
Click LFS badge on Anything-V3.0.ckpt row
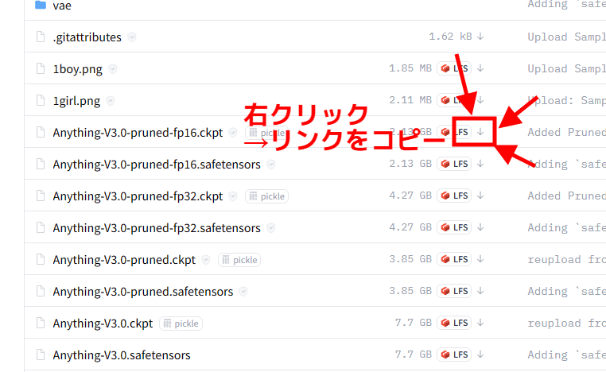click(454, 323)
